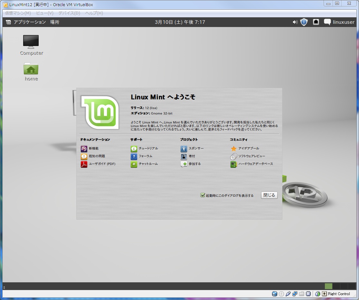Open the home folder desktop icon
359x300 pixels.
click(x=31, y=68)
